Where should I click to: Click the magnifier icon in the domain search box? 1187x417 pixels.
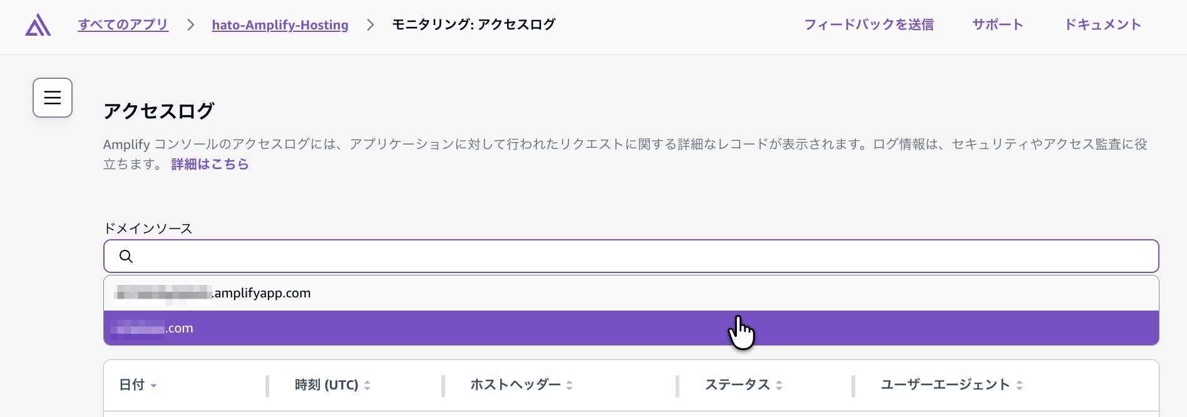click(x=126, y=256)
